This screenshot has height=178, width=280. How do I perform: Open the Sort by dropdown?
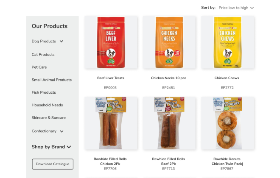236,8
